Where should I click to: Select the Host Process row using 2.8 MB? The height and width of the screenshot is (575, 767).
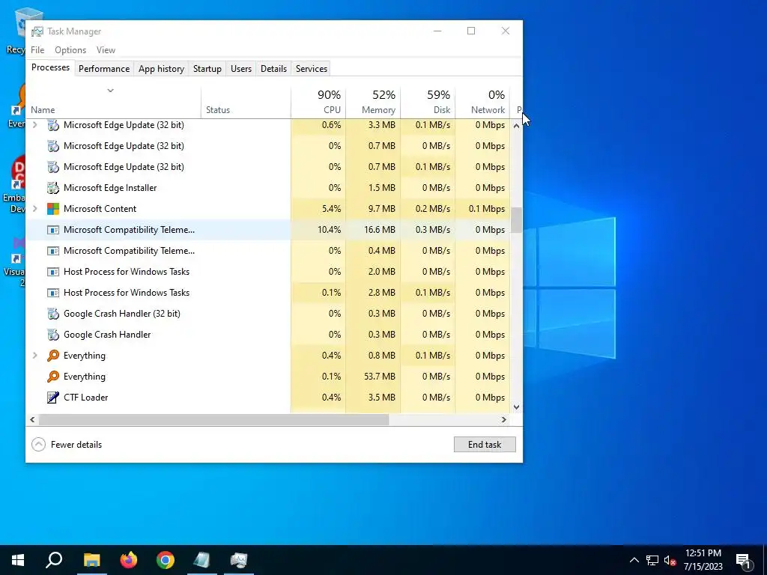click(268, 293)
